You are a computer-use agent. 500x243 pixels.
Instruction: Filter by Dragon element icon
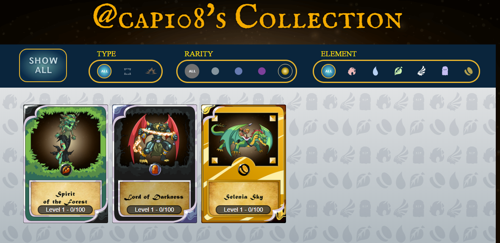[x=469, y=72]
